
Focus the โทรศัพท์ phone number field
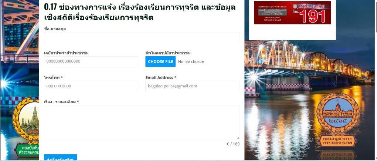91,86
